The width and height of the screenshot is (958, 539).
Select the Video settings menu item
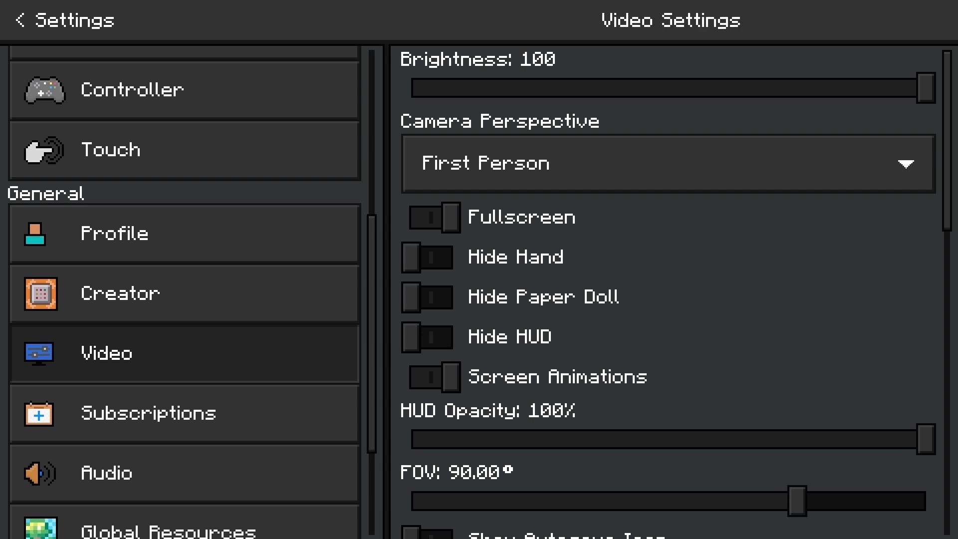pyautogui.click(x=184, y=353)
